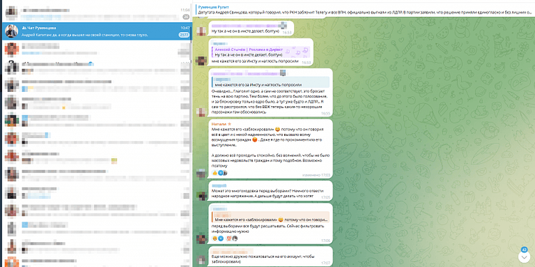Click the 100 reaction on the 17:06 message
The height and width of the screenshot is (267, 535).
tap(229, 239)
